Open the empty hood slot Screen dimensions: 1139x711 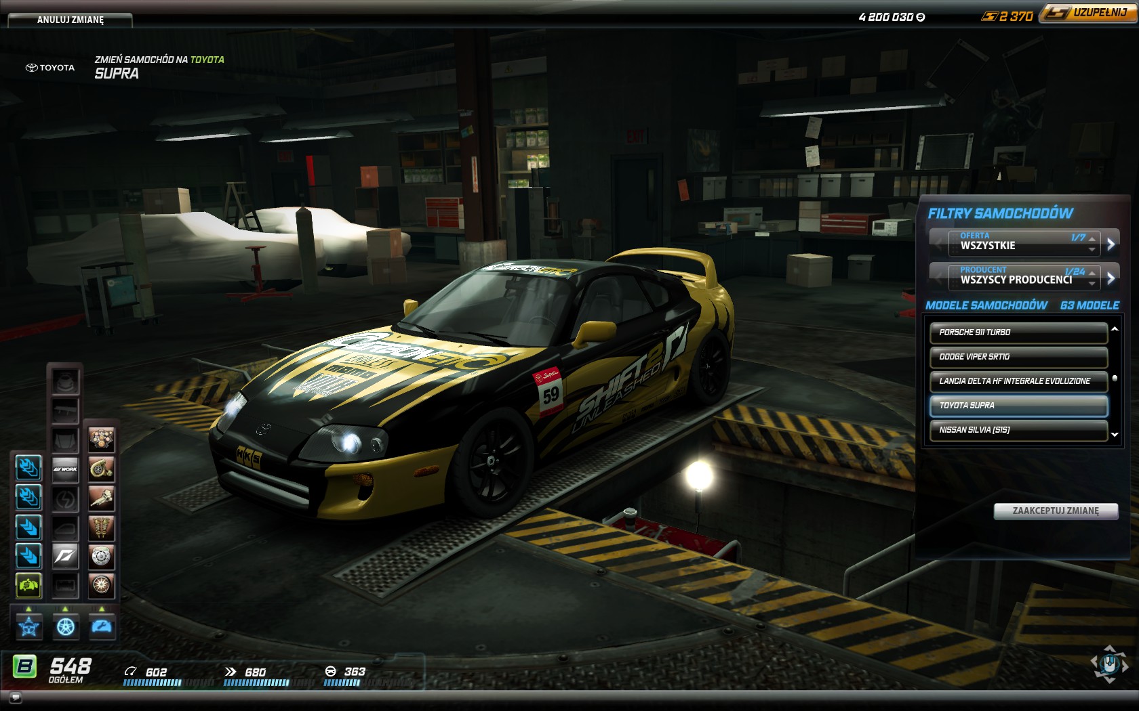pos(65,439)
